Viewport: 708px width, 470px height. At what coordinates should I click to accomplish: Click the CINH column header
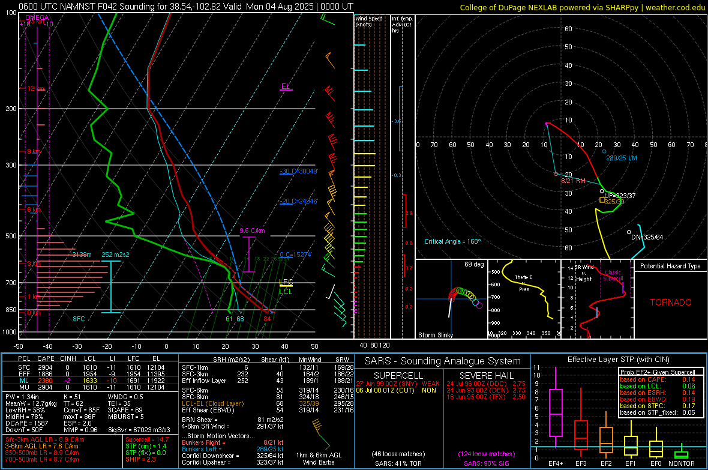click(x=68, y=358)
